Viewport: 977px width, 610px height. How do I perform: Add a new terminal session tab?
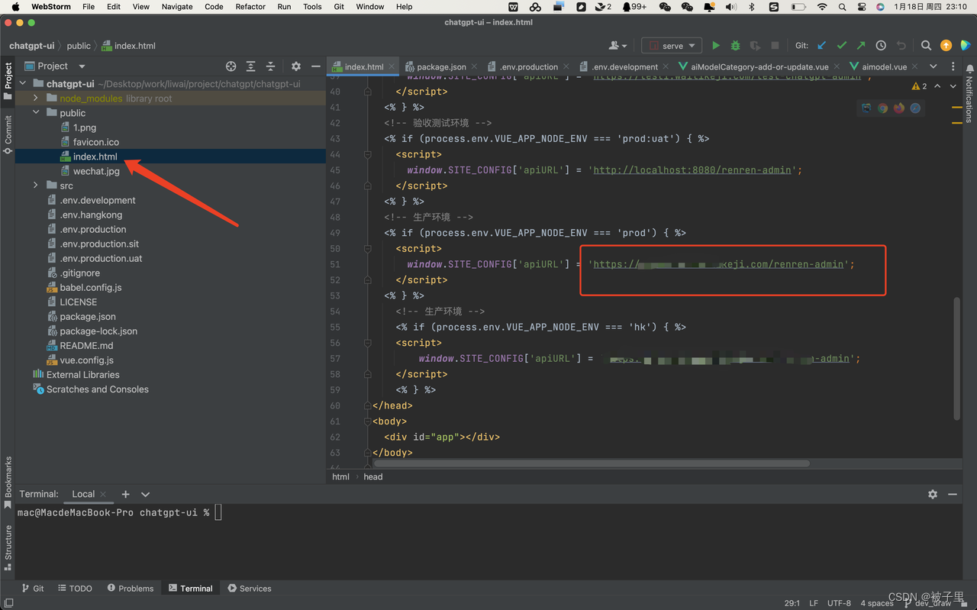pos(126,494)
